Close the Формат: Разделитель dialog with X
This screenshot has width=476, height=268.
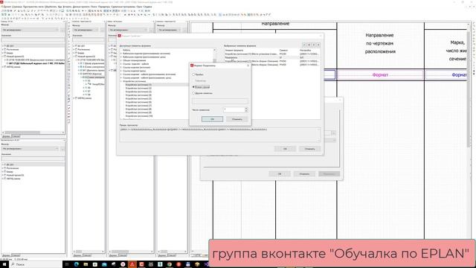[248, 66]
